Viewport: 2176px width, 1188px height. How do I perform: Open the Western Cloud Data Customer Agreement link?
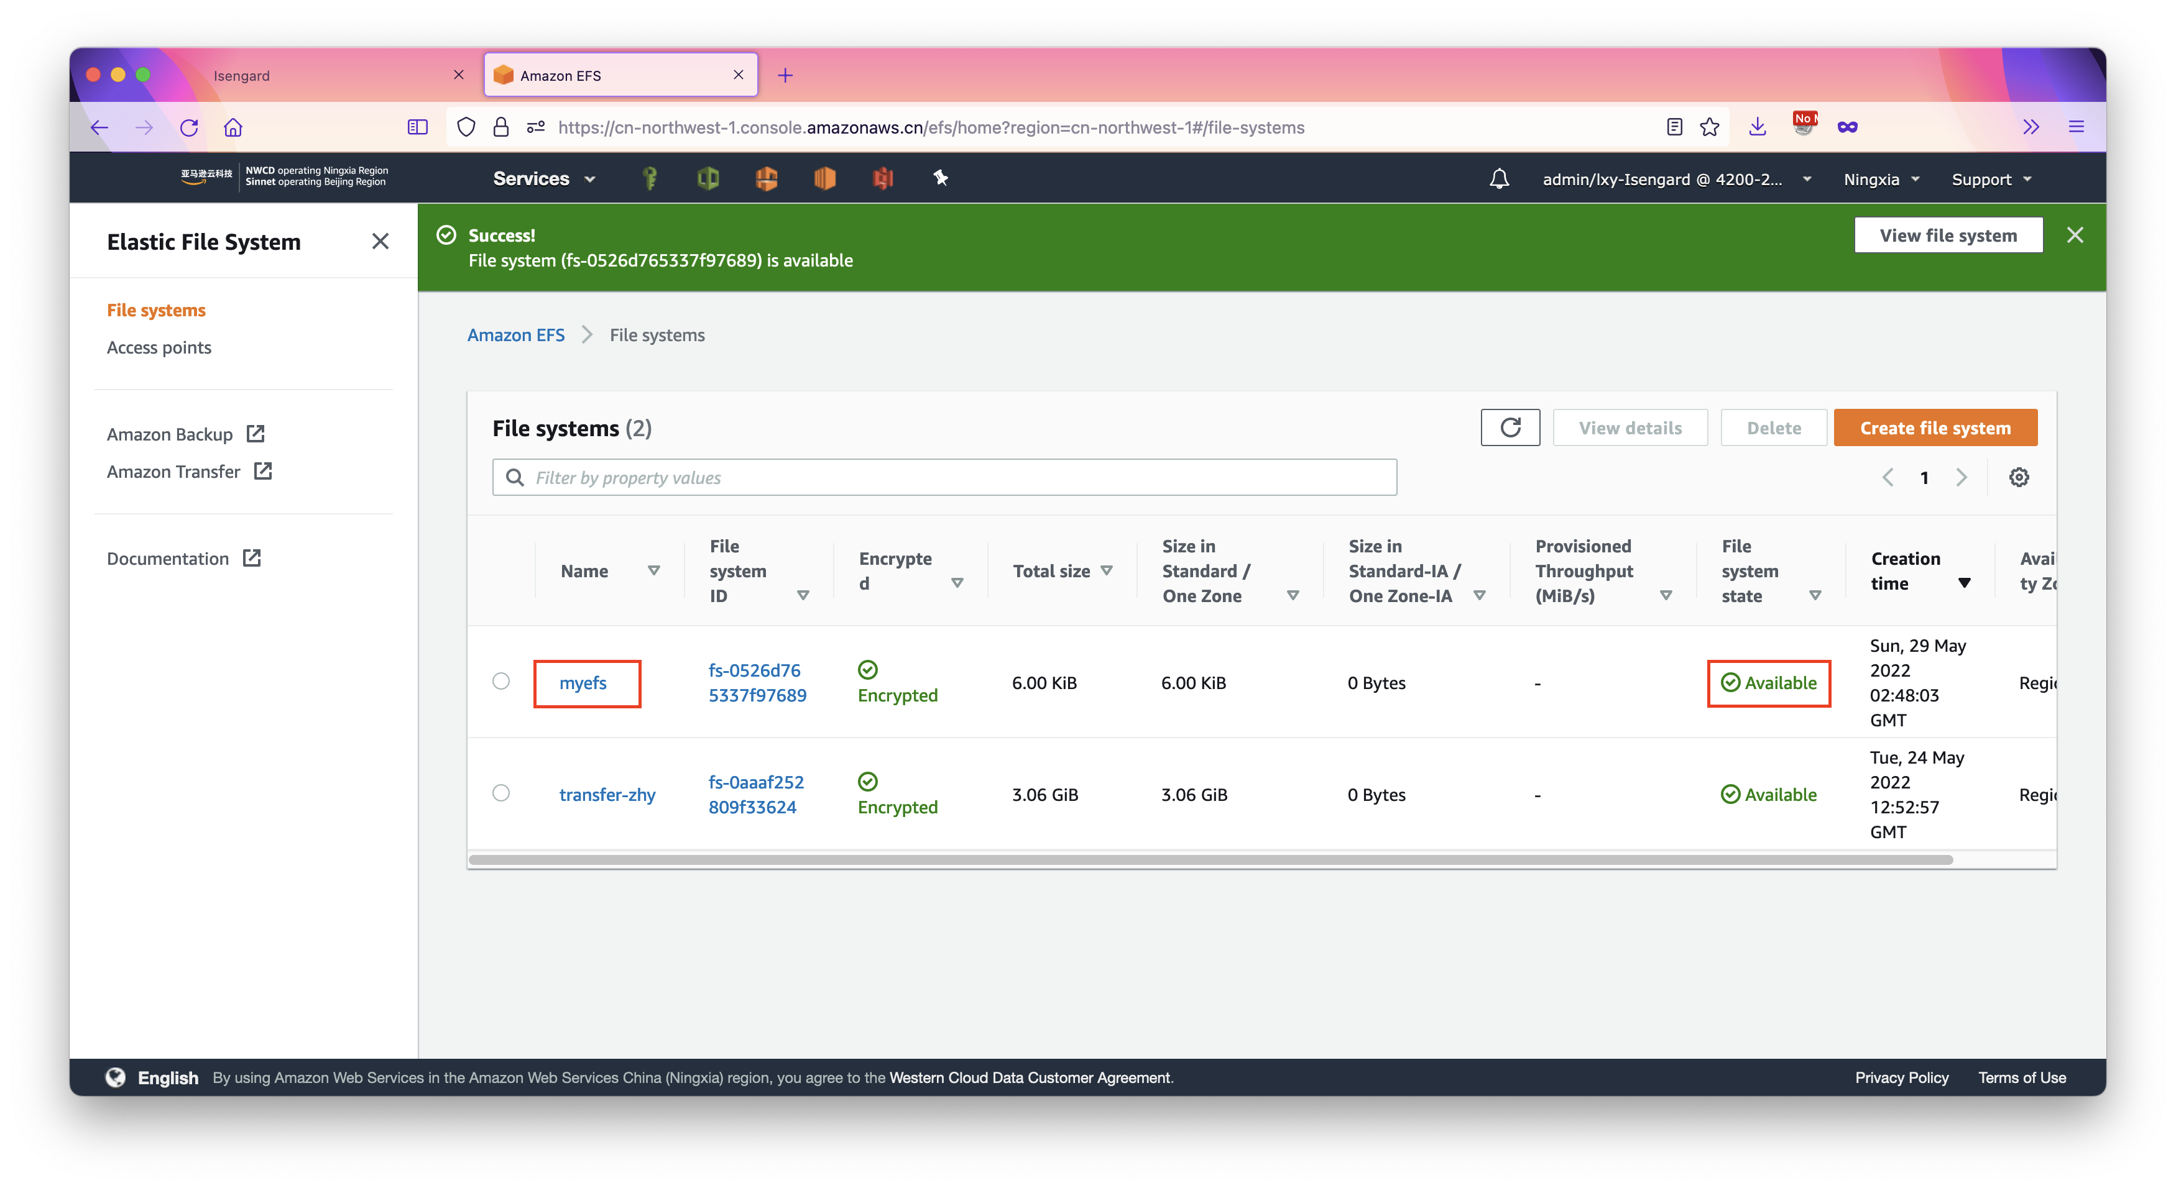1031,1077
